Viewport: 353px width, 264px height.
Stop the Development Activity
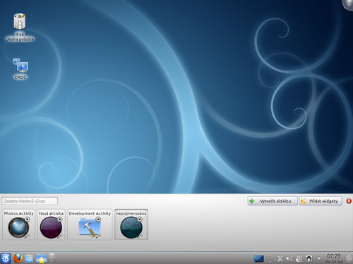click(x=98, y=220)
